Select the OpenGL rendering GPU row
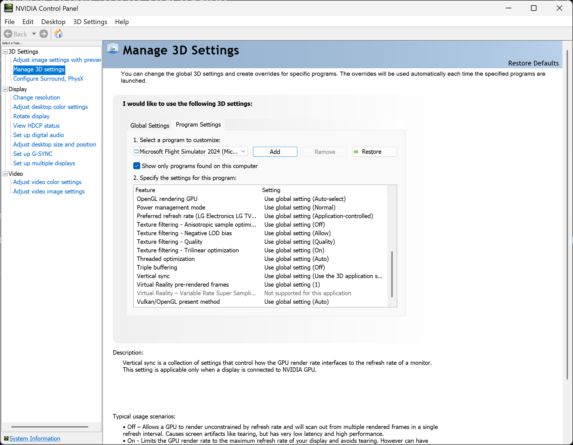Viewport: 573px width, 445px height. pos(260,199)
